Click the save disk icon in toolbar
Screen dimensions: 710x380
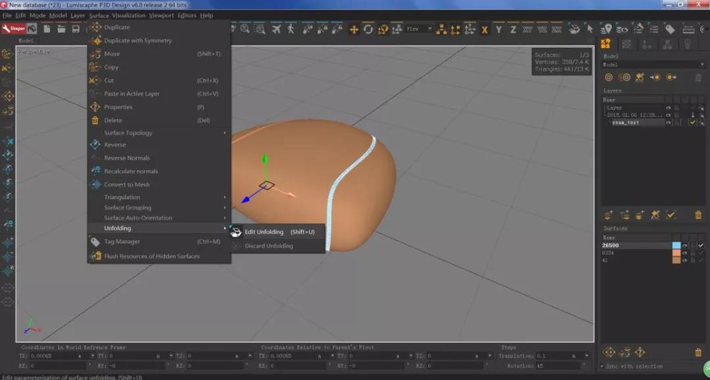[76, 29]
